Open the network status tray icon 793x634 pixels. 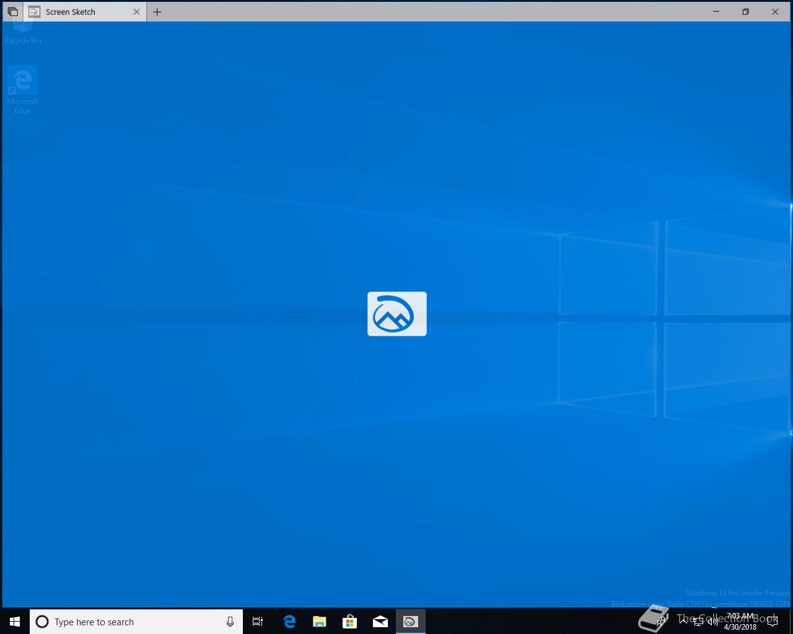coord(698,622)
